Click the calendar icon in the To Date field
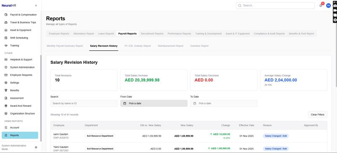 point(195,104)
